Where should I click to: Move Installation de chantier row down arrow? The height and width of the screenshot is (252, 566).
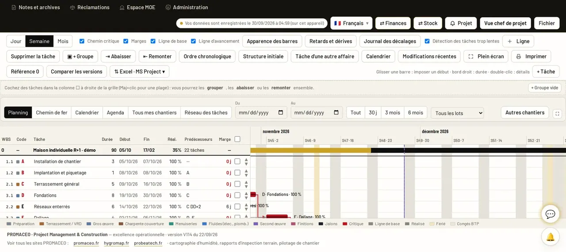246,164
